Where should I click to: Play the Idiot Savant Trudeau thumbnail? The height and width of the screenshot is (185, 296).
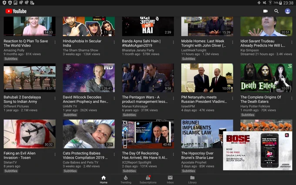click(x=266, y=26)
